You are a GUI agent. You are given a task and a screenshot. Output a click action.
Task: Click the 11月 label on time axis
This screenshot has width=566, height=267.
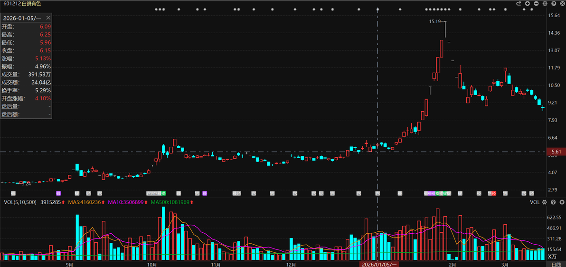pyautogui.click(x=216, y=265)
